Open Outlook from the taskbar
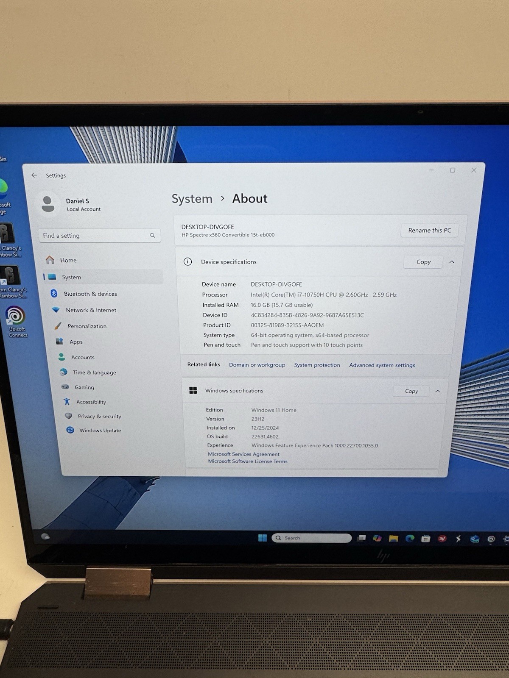 [x=475, y=539]
